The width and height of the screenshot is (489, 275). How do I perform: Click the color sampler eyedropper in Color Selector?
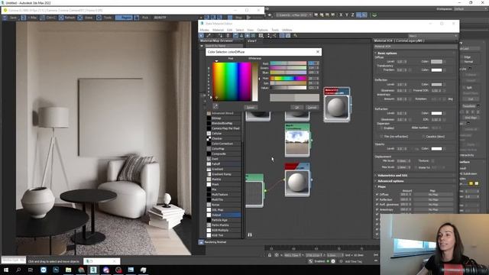click(215, 107)
